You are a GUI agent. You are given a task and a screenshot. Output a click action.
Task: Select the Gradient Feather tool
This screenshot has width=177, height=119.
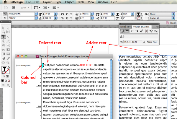tap(8, 54)
